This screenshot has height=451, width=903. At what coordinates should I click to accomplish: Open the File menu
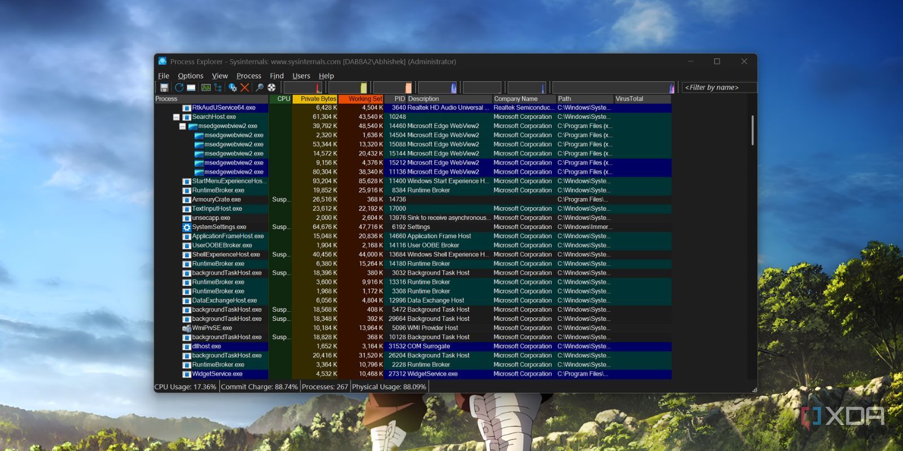pos(164,76)
